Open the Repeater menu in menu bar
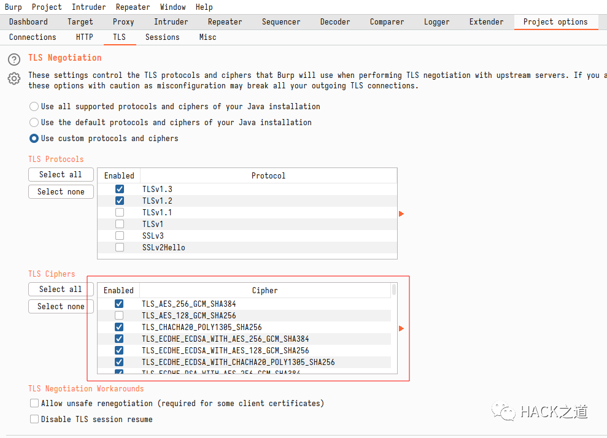This screenshot has width=607, height=438. (133, 7)
